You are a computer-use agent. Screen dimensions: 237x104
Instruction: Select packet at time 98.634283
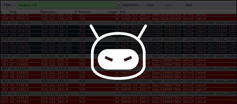tap(119, 44)
